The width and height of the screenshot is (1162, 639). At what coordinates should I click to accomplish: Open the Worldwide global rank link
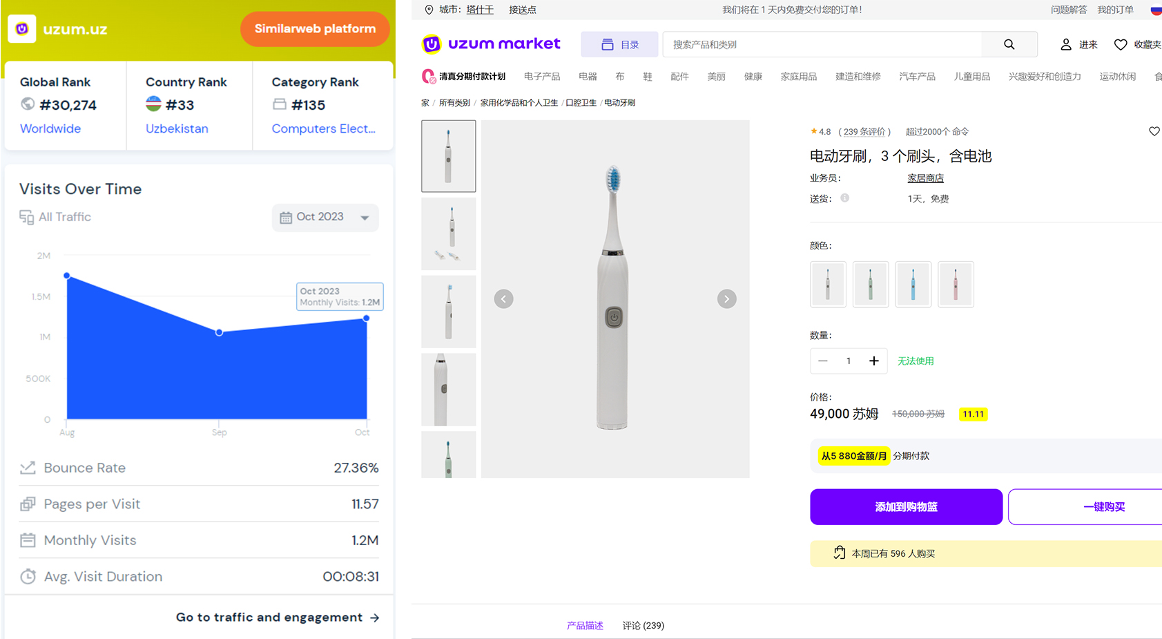click(50, 128)
